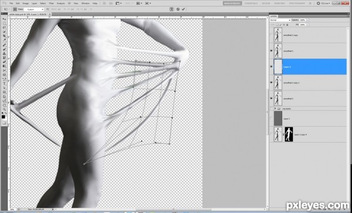Screen dimensions: 352x213
Task: Toggle Quick Mask mode in toolbar
Action: click(x=4, y=123)
